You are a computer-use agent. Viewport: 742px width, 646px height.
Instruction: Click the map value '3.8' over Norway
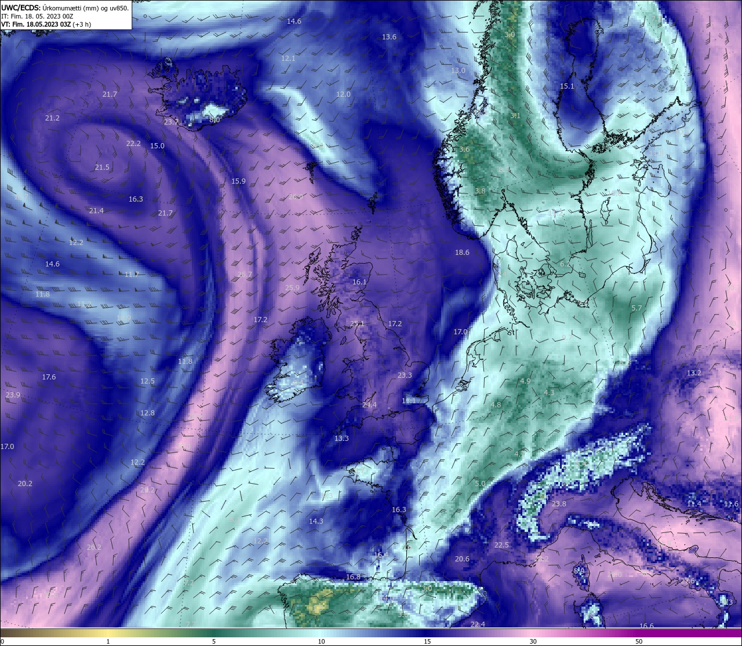[480, 191]
